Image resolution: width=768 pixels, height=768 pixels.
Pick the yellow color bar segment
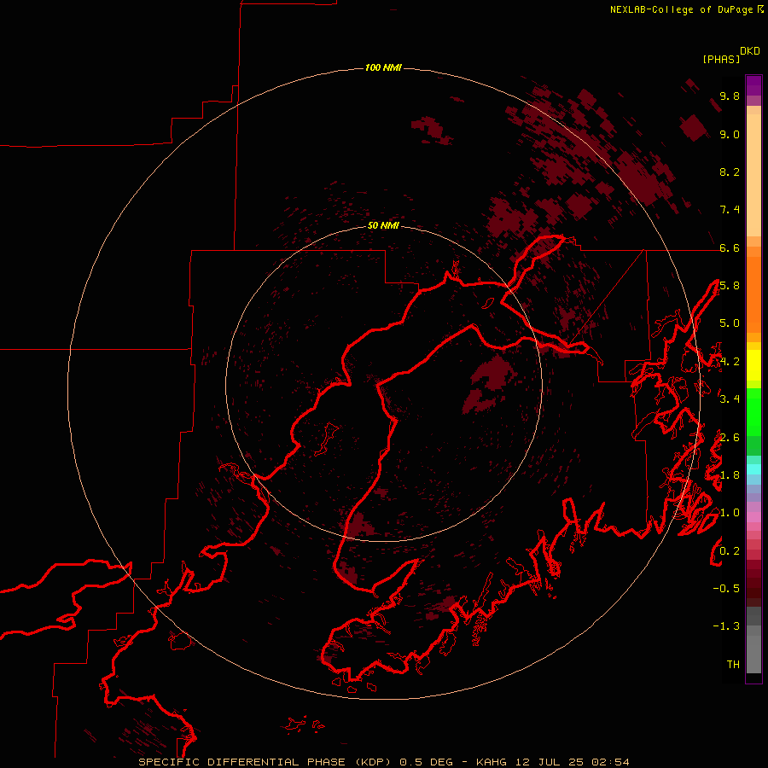click(753, 365)
